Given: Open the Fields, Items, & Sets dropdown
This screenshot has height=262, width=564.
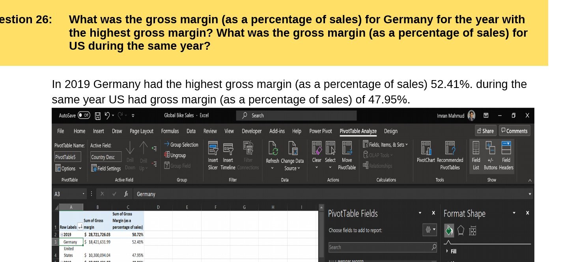Looking at the screenshot, I should tap(385, 145).
